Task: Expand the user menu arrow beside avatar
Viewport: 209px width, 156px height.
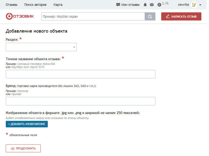Action: point(200,5)
